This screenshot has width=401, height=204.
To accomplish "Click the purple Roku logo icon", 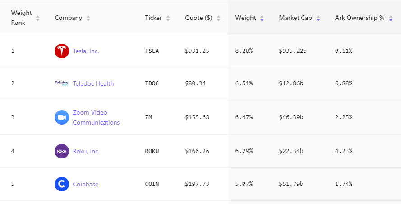I will (61, 151).
